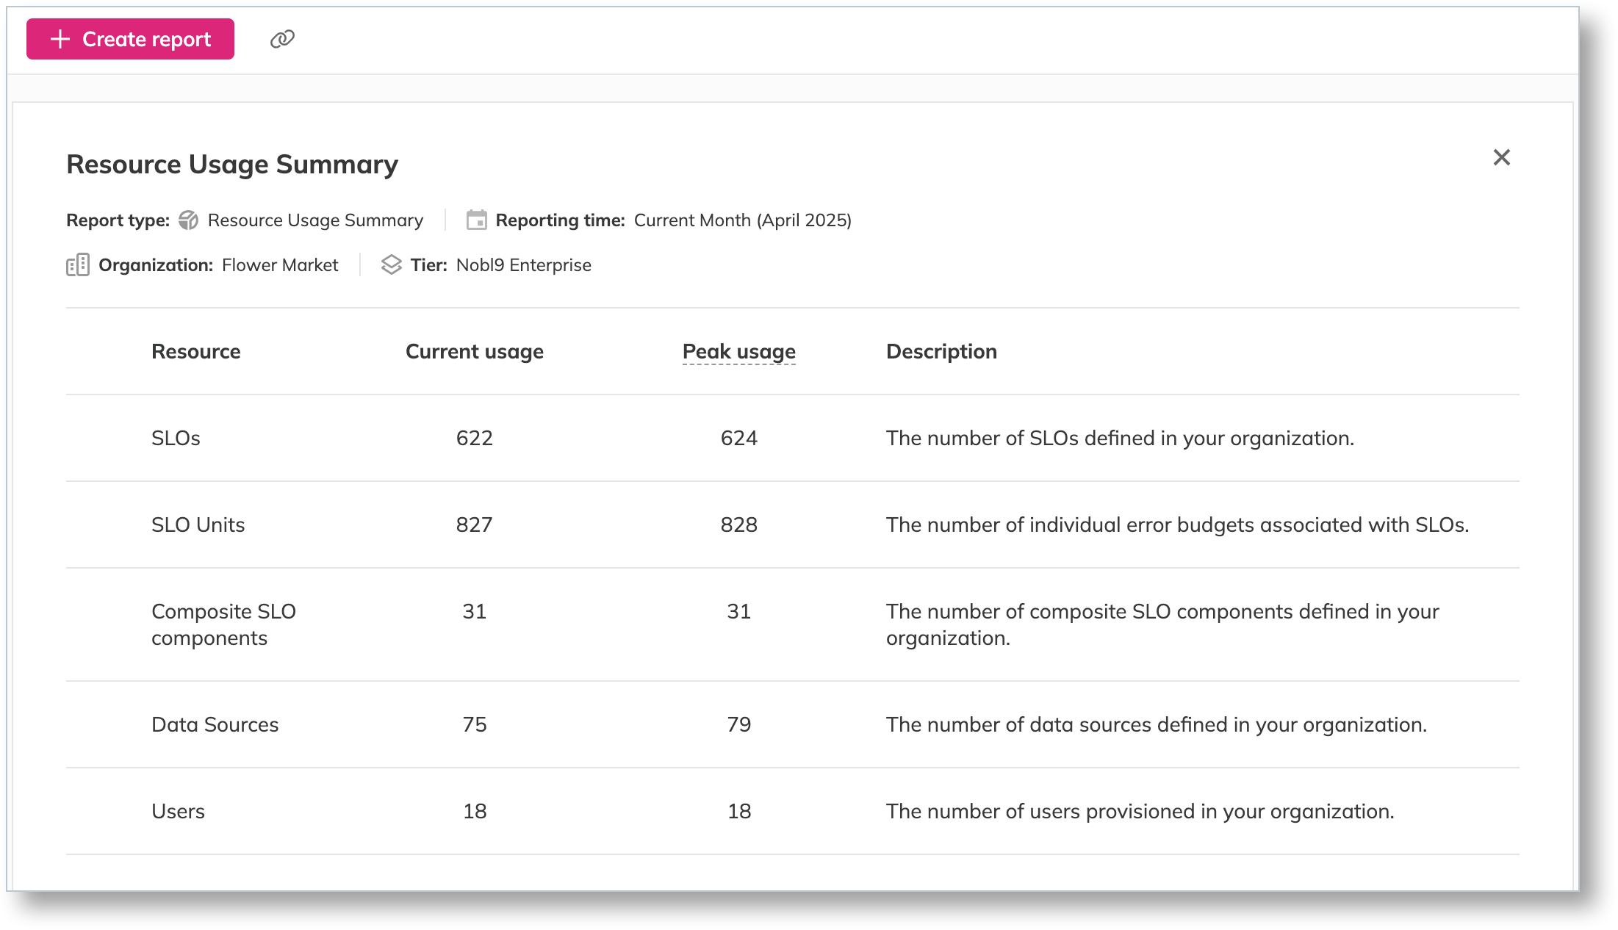
Task: Click the Resource Usage Summary report type value
Action: pos(315,220)
